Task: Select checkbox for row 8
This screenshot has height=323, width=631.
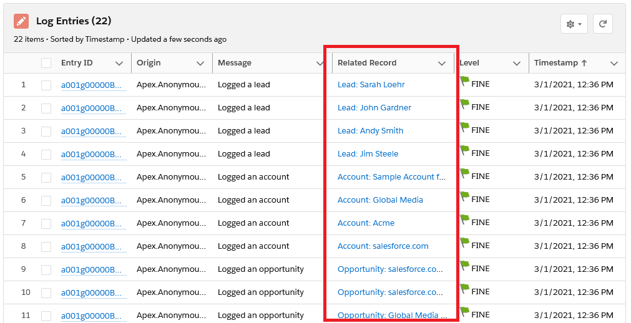Action: point(46,246)
